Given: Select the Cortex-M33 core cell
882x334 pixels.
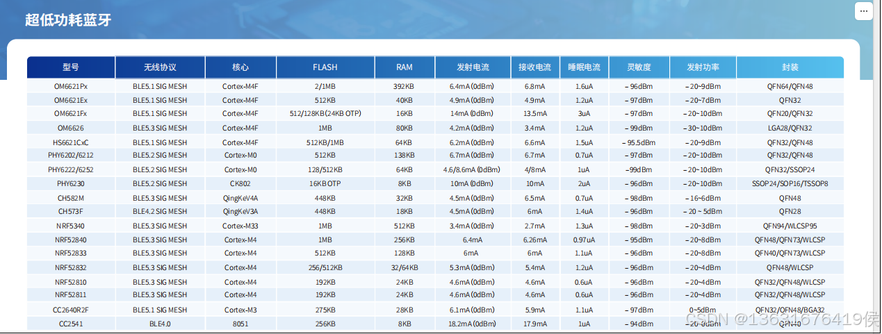Looking at the screenshot, I should 240,226.
